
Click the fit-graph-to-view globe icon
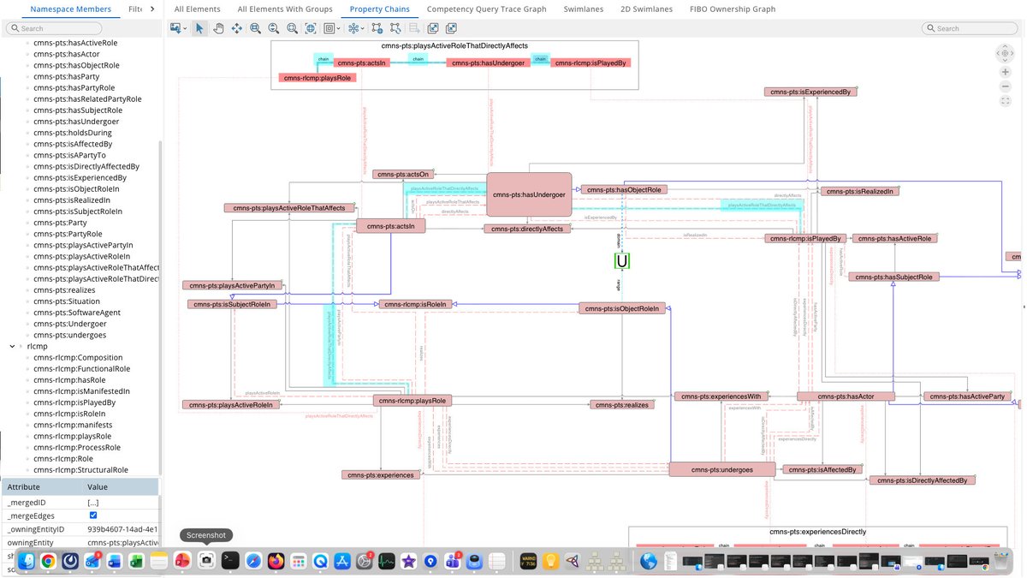click(x=311, y=27)
